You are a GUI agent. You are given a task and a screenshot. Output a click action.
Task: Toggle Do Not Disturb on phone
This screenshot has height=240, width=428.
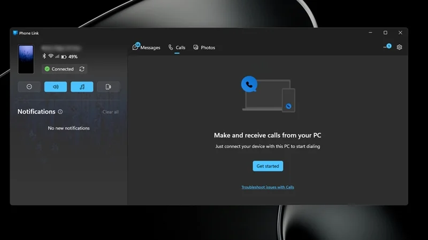point(29,87)
